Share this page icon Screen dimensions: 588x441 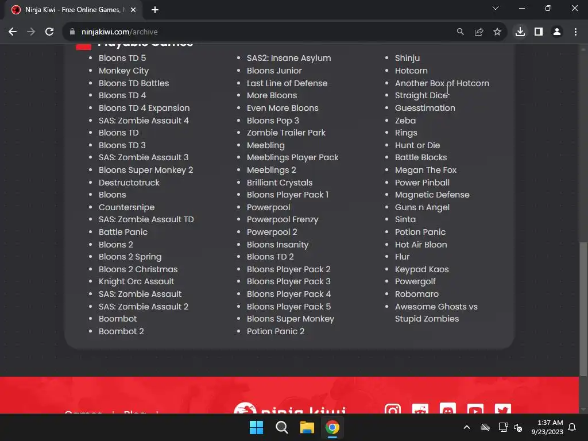(478, 32)
